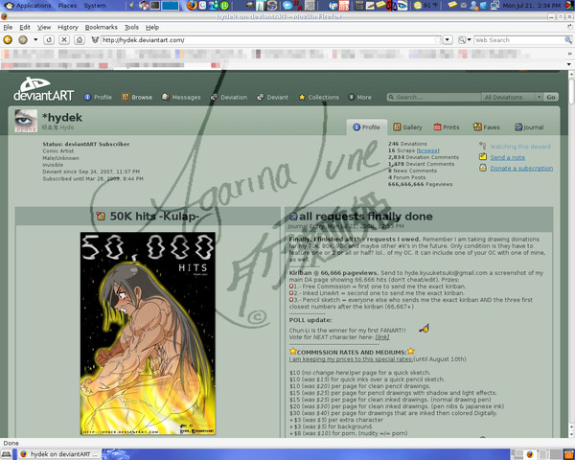Open the Help menu
Image resolution: width=575 pixels, height=460 pixels.
click(x=152, y=27)
